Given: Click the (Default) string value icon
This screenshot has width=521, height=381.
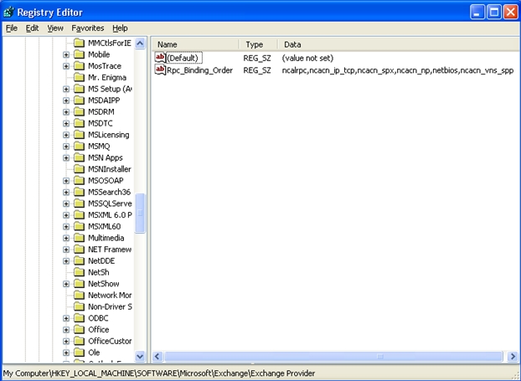Looking at the screenshot, I should point(161,58).
